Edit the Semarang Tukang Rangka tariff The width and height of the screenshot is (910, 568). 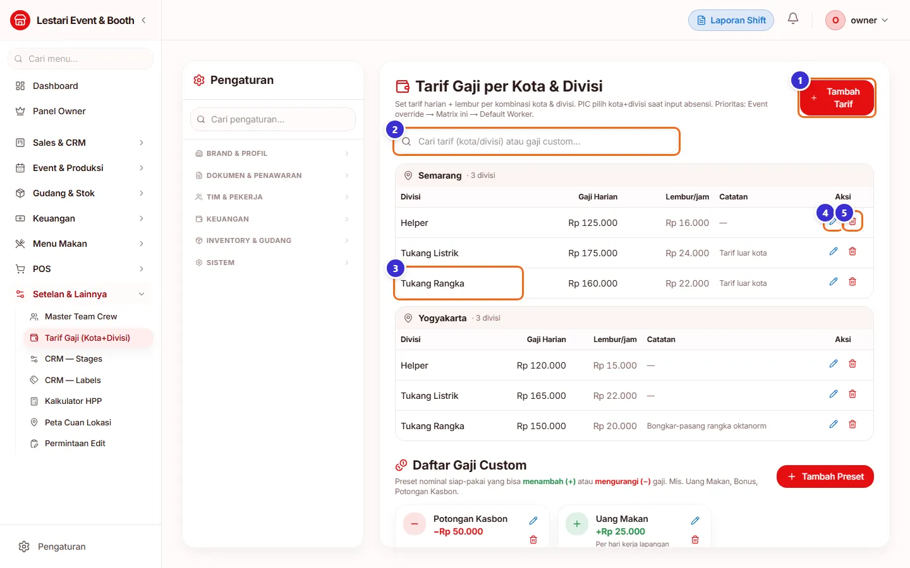834,281
